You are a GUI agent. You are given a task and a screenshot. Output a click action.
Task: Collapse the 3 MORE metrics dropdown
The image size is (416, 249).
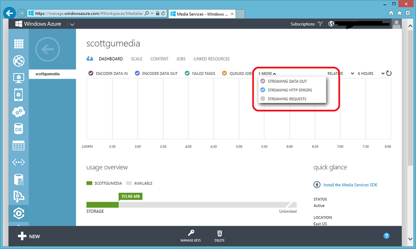(267, 73)
